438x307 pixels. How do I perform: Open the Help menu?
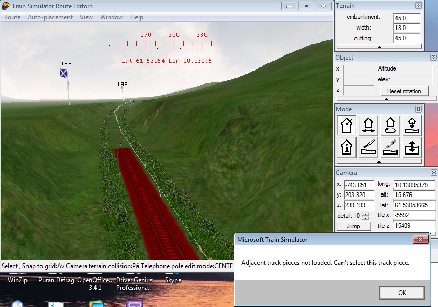pyautogui.click(x=136, y=17)
